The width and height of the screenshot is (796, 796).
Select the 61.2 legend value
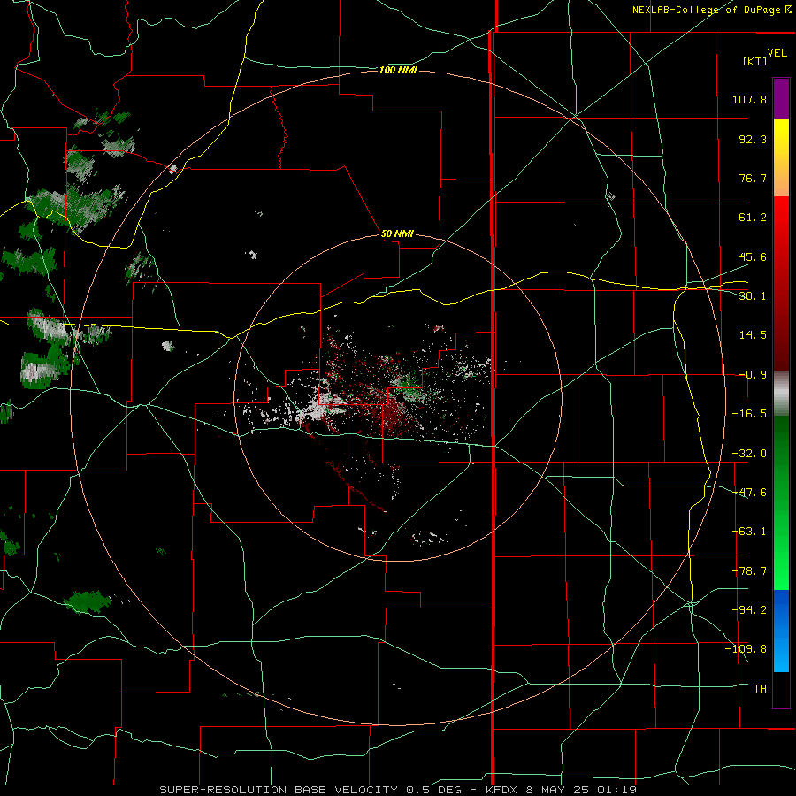753,218
